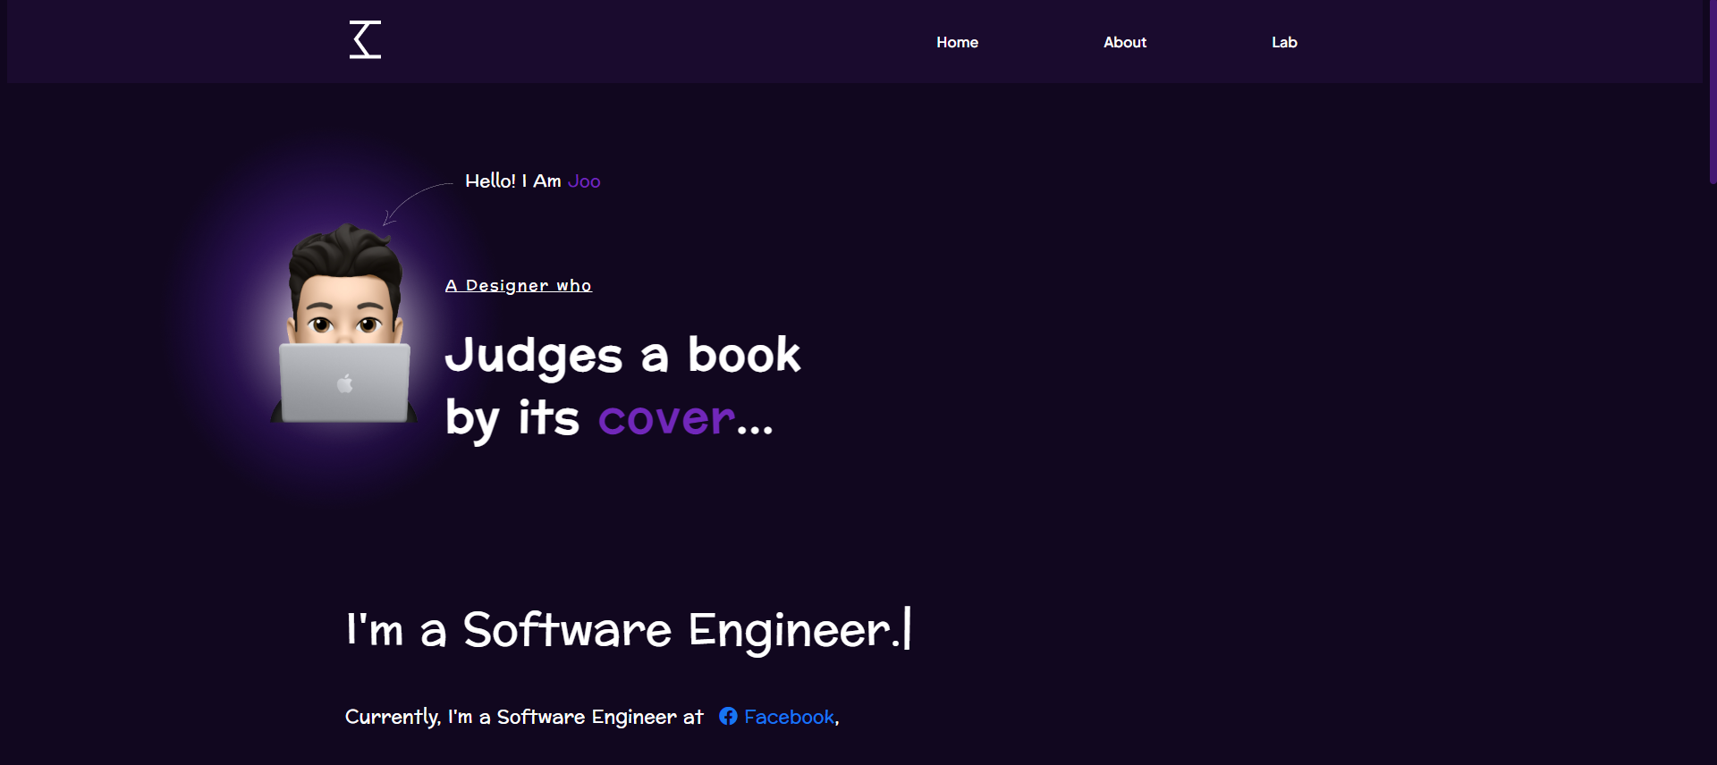Viewport: 1717px width, 765px height.
Task: Click the 'Hello! I Am' greeting text
Action: [513, 181]
